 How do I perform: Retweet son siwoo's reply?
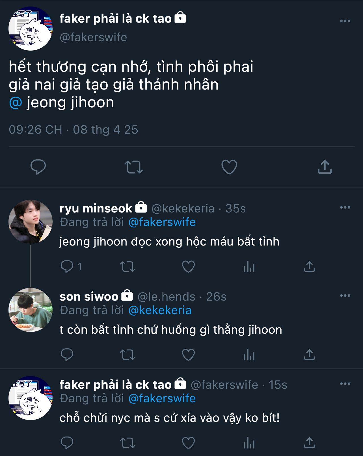click(x=128, y=355)
